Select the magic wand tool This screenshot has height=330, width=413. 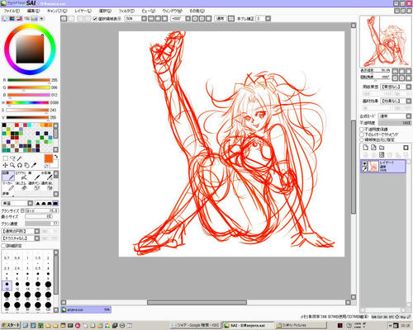20,158
